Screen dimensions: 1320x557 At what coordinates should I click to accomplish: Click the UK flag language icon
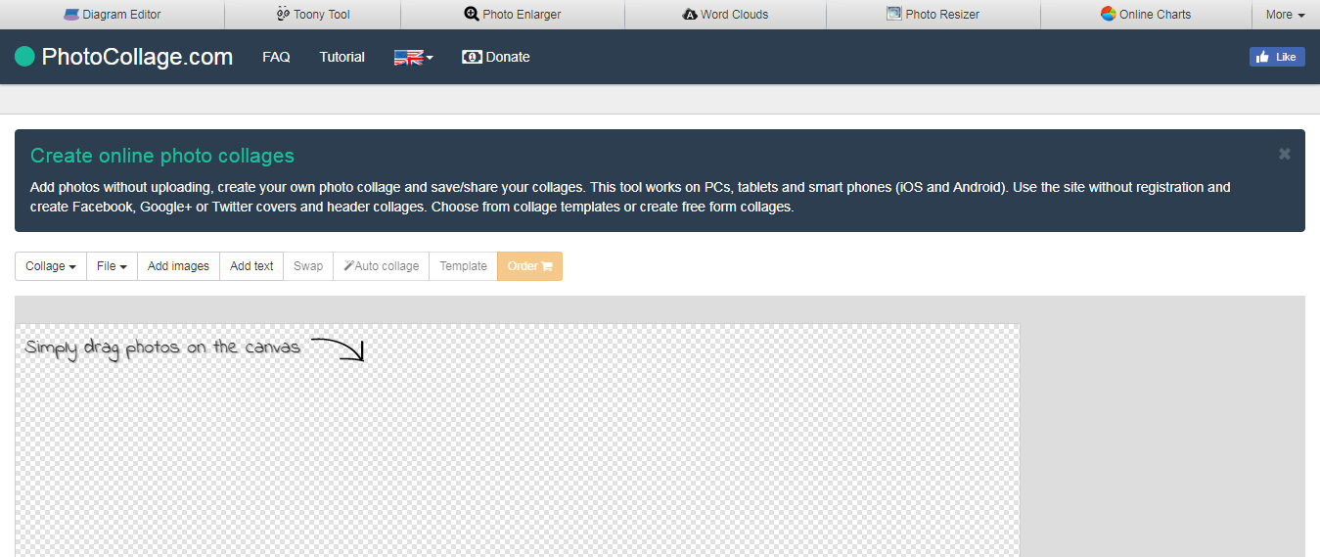pyautogui.click(x=409, y=58)
